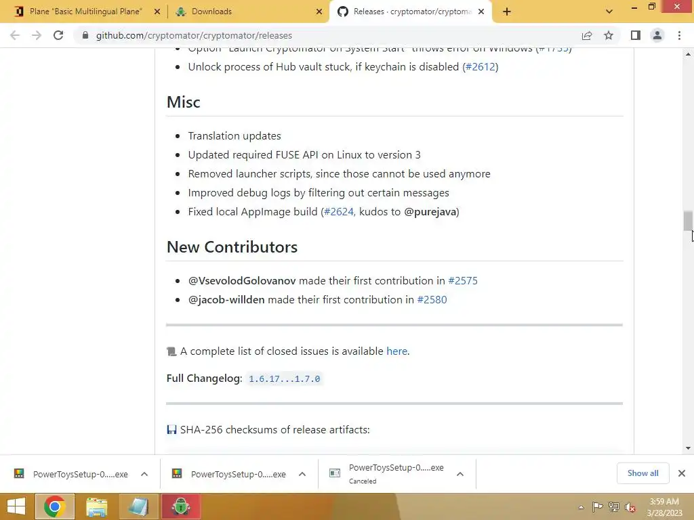
Task: Close the downloads bar
Action: (682, 473)
